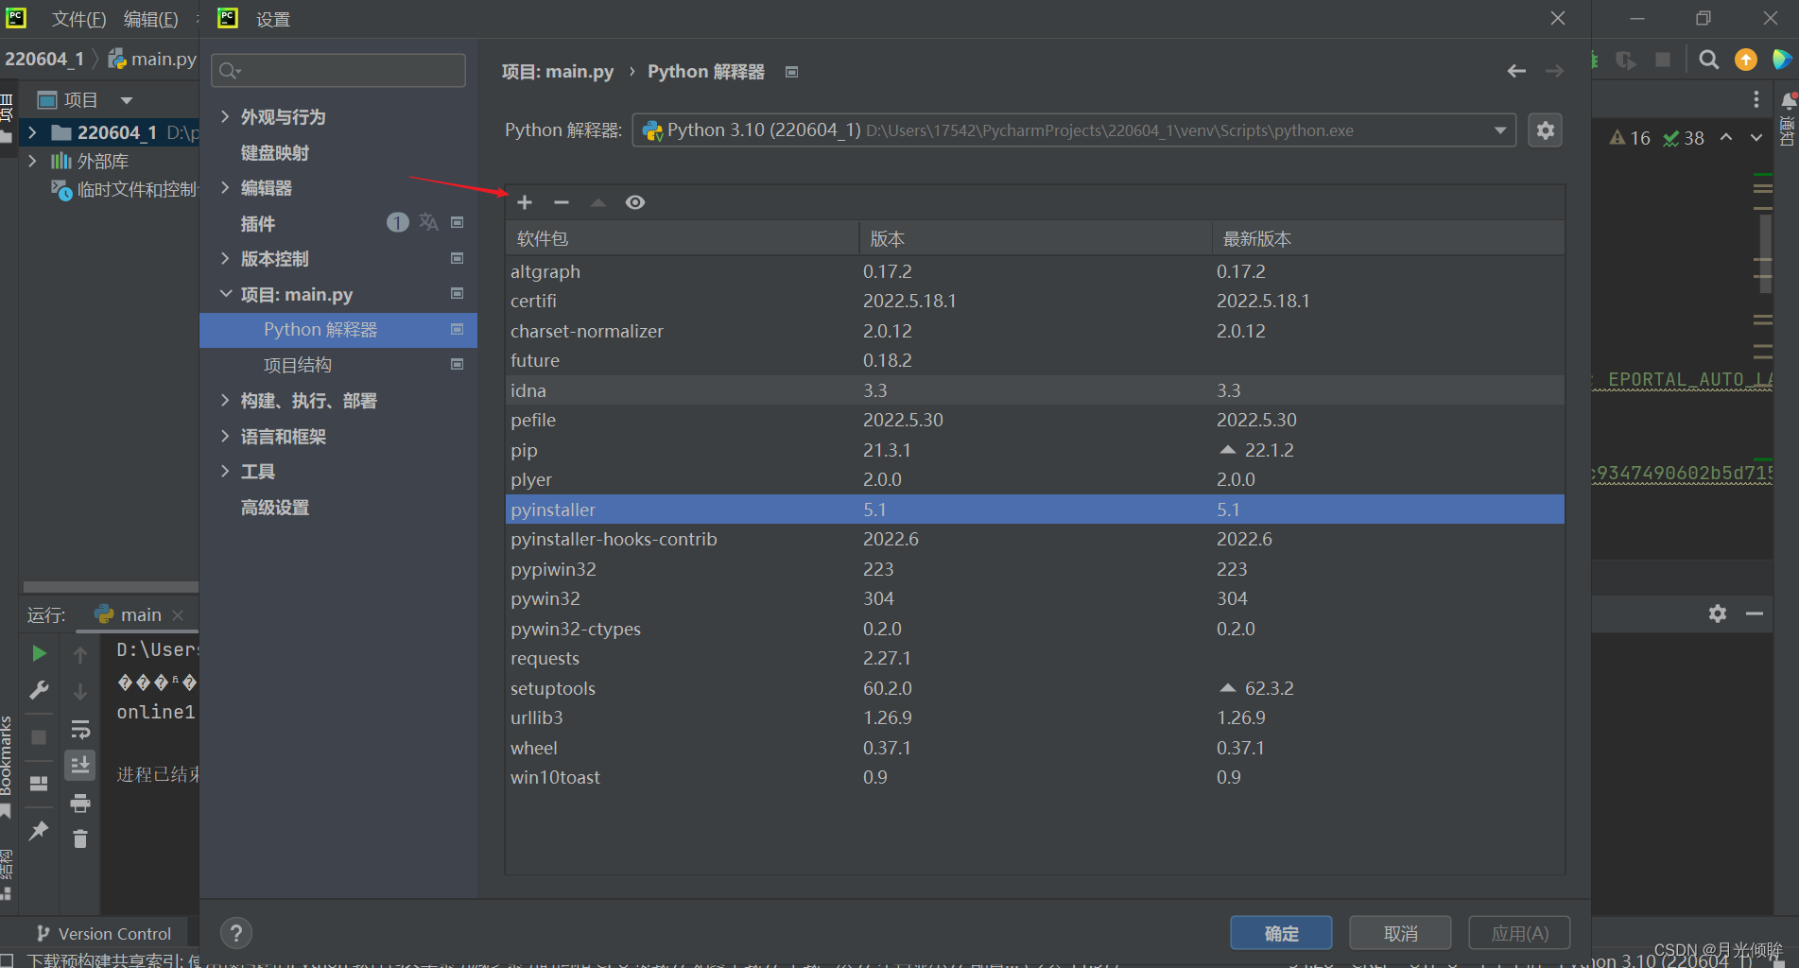Click the upgrade package arrow icon
Image resolution: width=1799 pixels, height=968 pixels.
click(598, 202)
